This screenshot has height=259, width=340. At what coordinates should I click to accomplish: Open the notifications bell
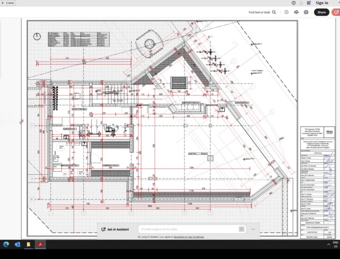click(301, 3)
